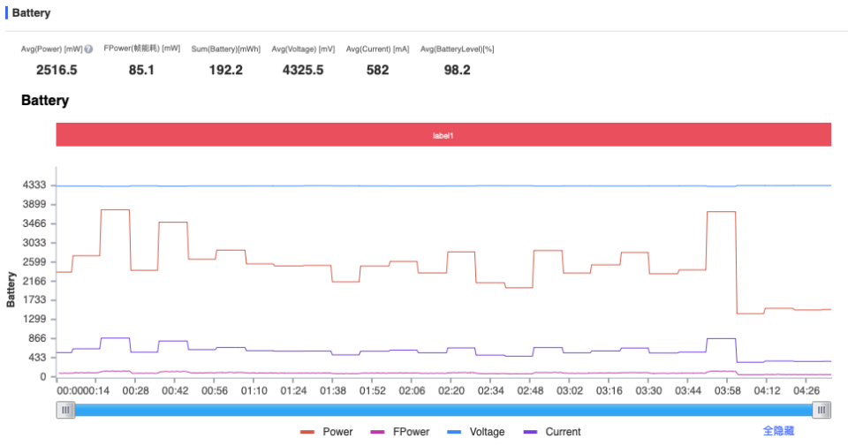The width and height of the screenshot is (848, 446).
Task: Click the 2599 y-axis tick label
Action: (34, 261)
